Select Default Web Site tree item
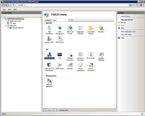Screen dimensions: 145x116 18,28
